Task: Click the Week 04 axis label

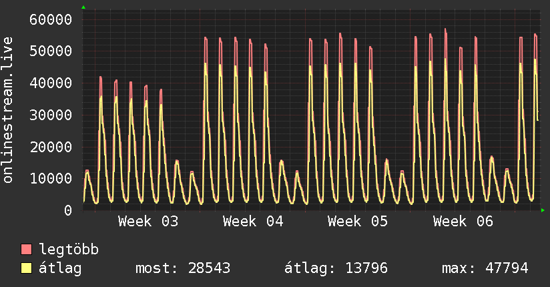Action: 253,222
